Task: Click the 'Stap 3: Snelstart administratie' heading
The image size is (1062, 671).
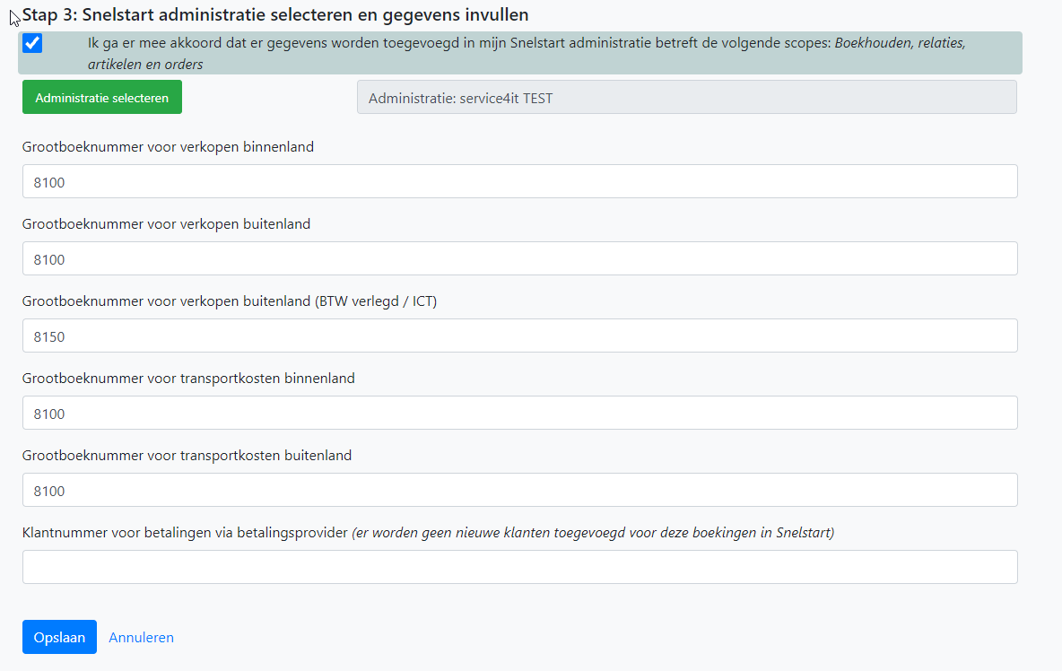Action: [x=274, y=14]
